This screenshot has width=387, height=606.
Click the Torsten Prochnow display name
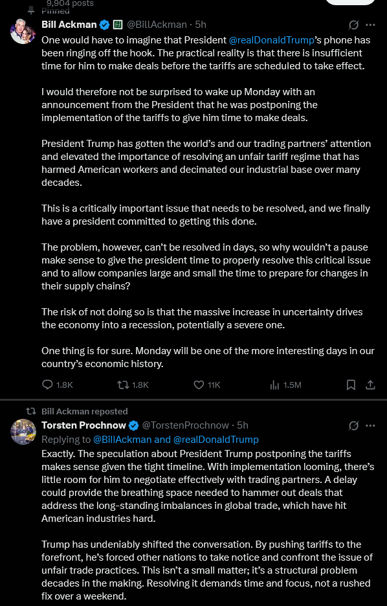click(84, 425)
